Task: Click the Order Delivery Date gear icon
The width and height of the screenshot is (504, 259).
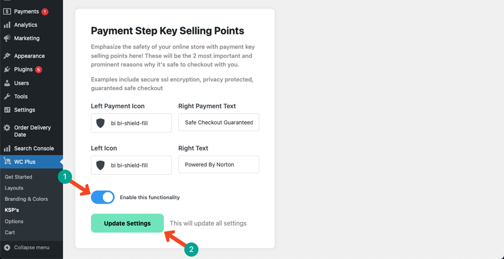Action: click(x=7, y=128)
